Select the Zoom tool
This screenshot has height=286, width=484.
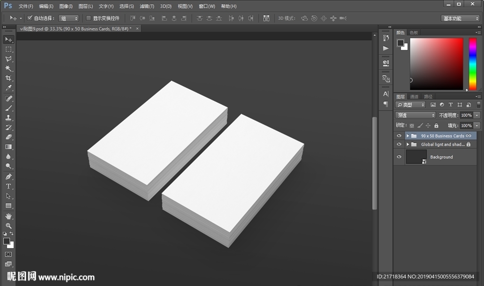point(9,226)
